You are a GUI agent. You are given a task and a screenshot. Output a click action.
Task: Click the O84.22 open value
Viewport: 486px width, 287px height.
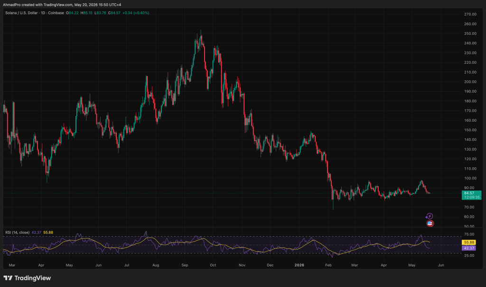(x=72, y=13)
